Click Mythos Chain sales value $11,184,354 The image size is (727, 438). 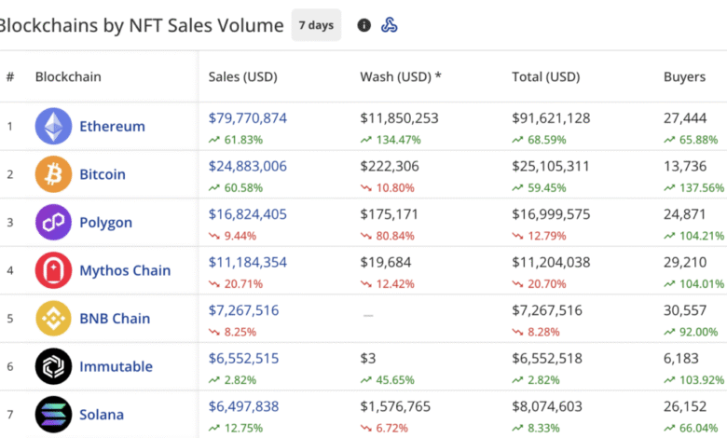pos(248,263)
